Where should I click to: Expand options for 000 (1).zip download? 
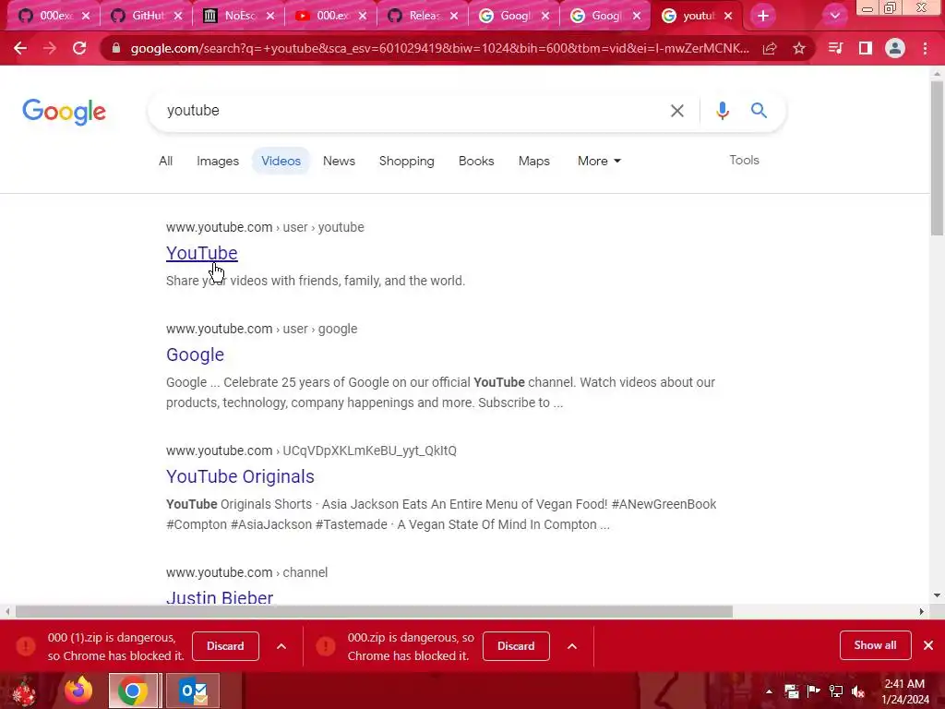pos(281,646)
